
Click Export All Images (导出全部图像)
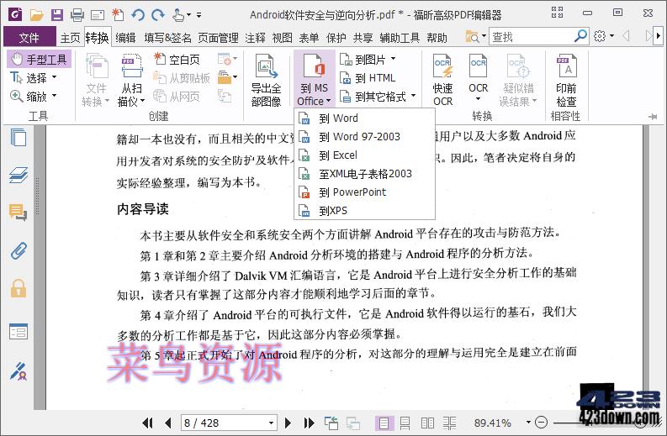point(266,80)
